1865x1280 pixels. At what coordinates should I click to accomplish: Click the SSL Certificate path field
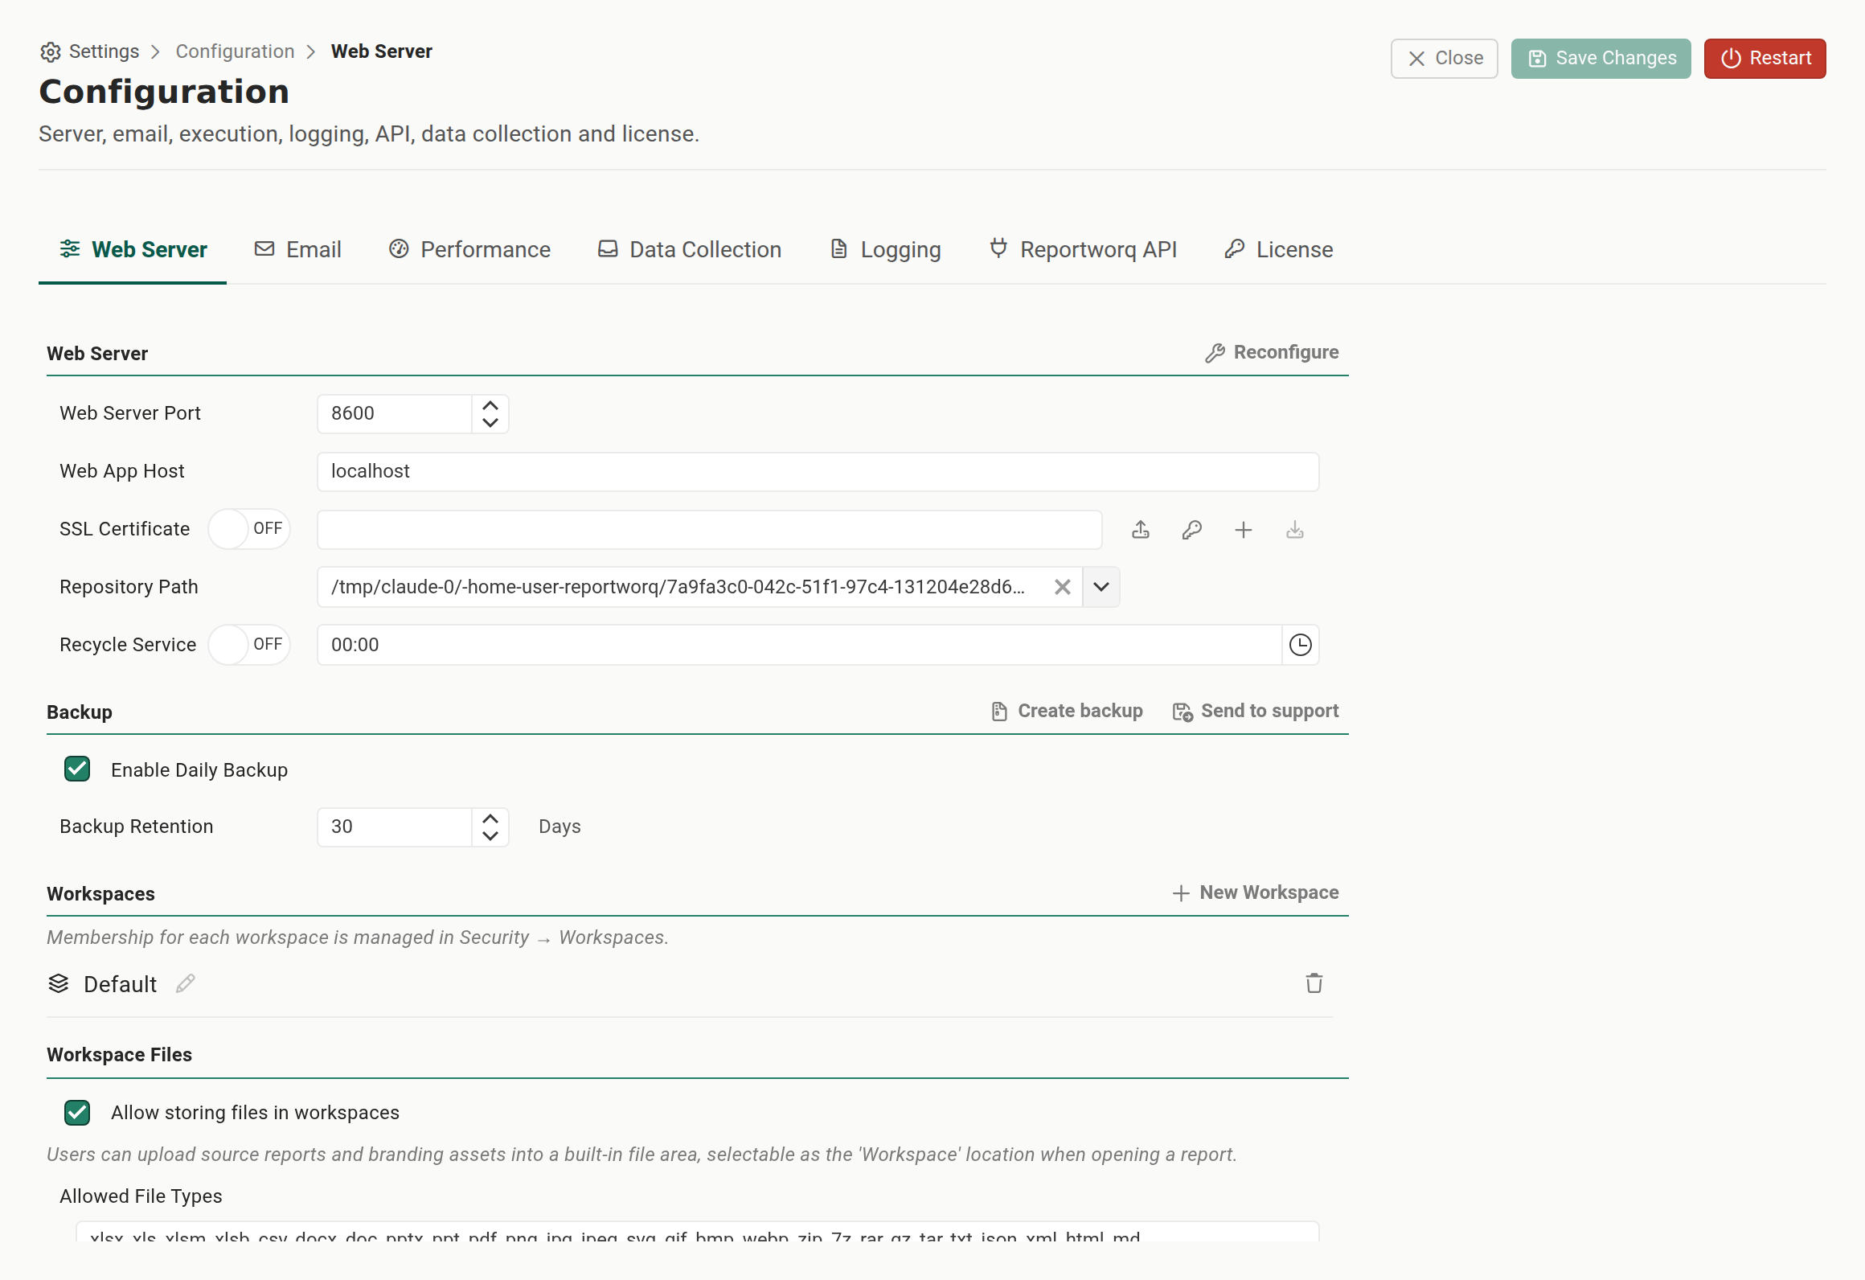tap(709, 529)
